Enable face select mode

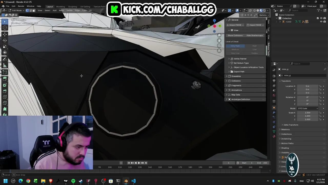point(34,11)
